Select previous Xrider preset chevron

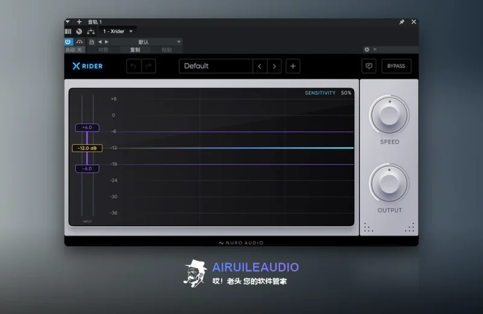coord(260,66)
